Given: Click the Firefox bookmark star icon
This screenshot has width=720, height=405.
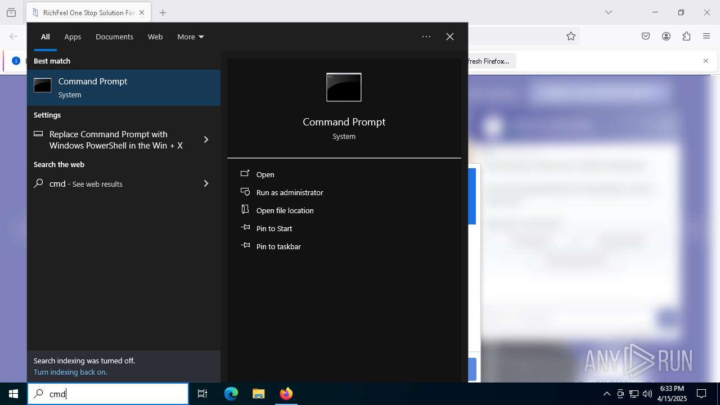Looking at the screenshot, I should click(x=571, y=36).
